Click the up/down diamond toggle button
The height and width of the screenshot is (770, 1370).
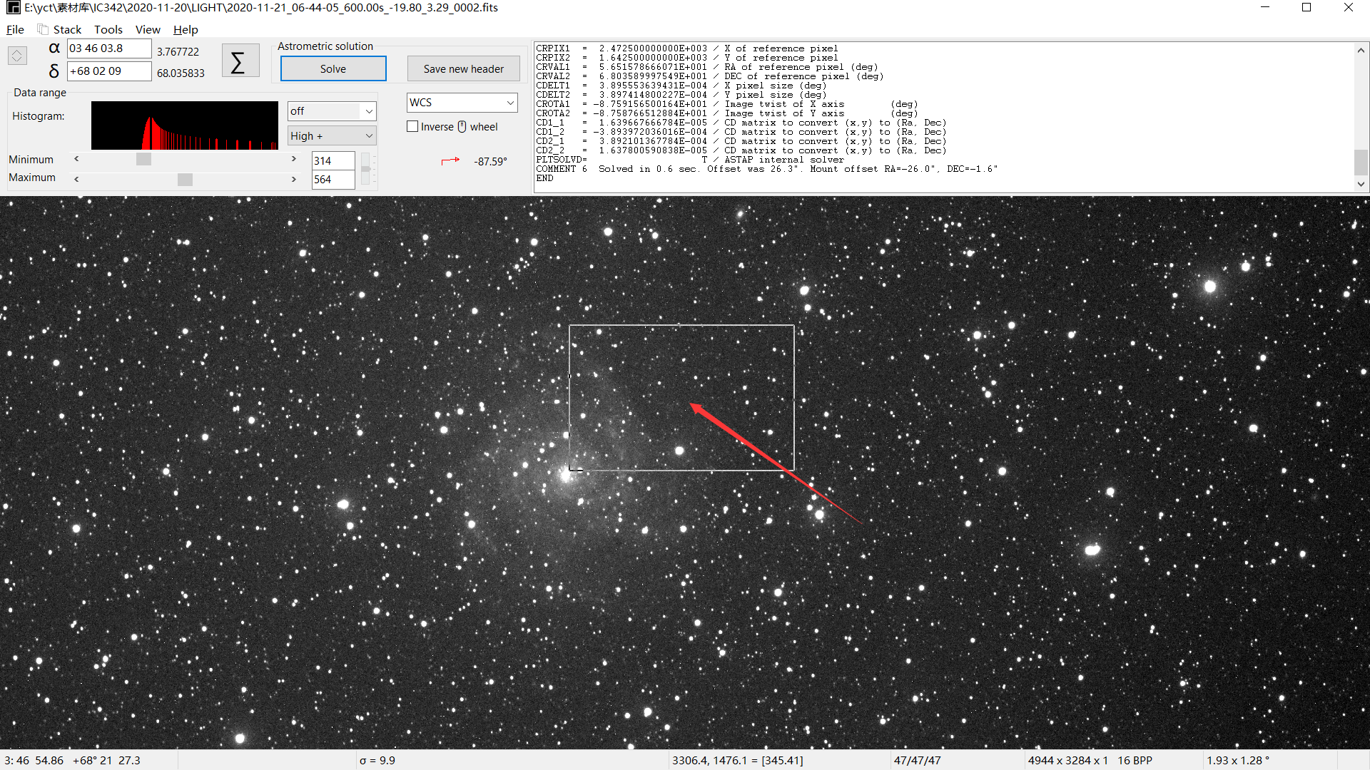17,55
